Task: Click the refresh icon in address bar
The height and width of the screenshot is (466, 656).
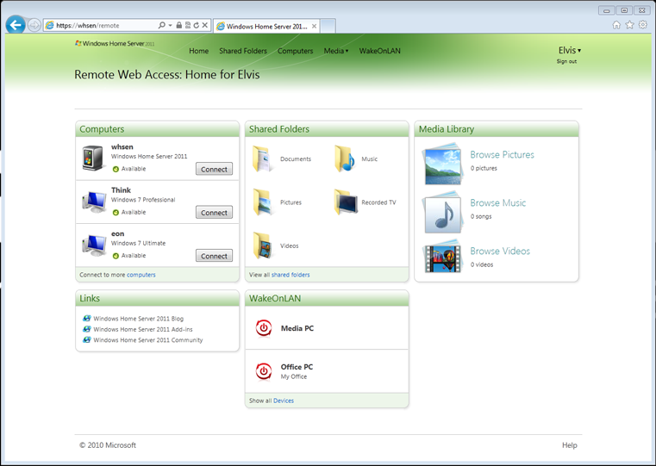Action: click(x=197, y=26)
